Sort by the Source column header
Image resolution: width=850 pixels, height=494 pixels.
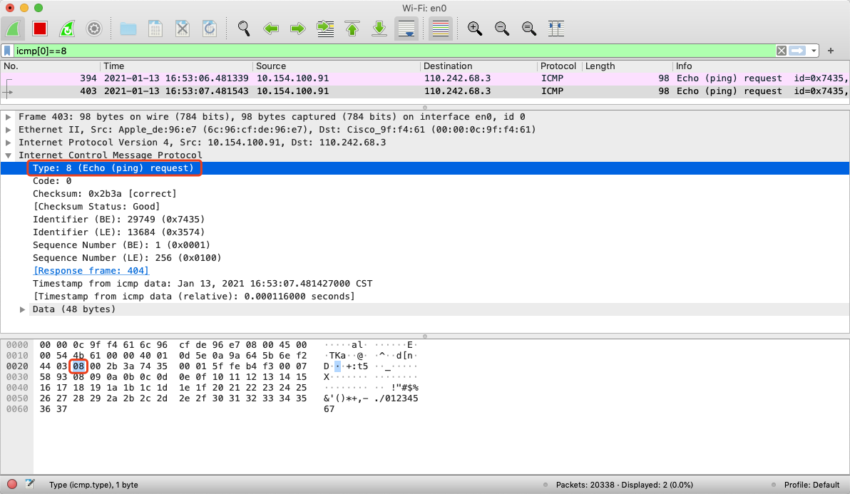336,66
